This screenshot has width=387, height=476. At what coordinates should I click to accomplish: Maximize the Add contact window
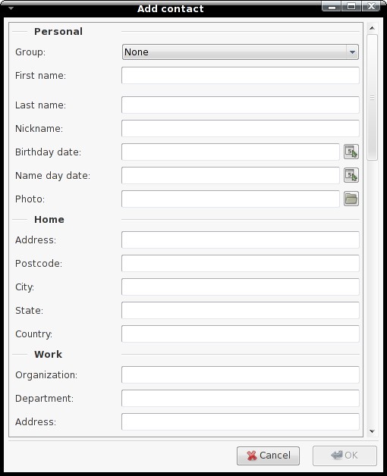tap(351, 6)
